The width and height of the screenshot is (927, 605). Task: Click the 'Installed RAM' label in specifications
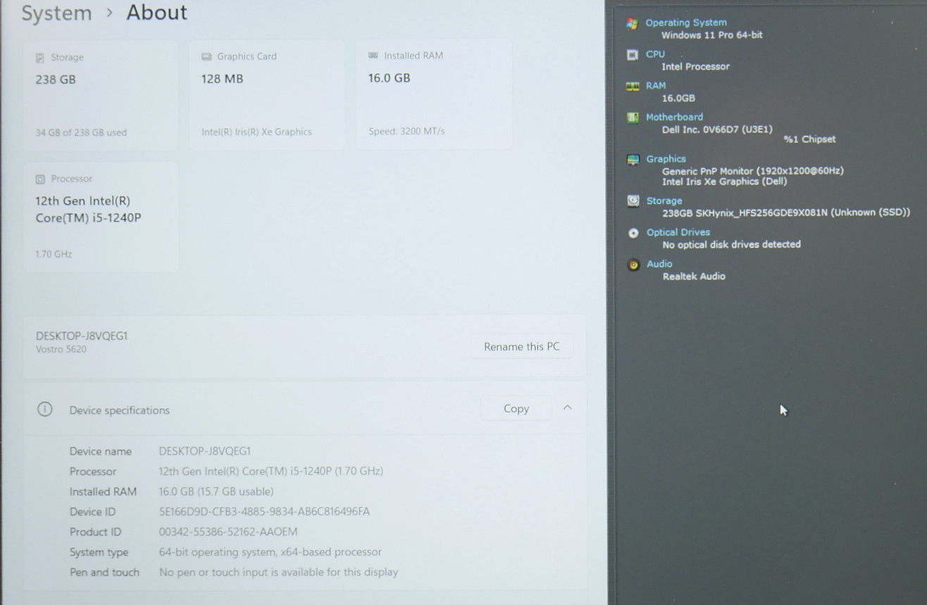103,492
